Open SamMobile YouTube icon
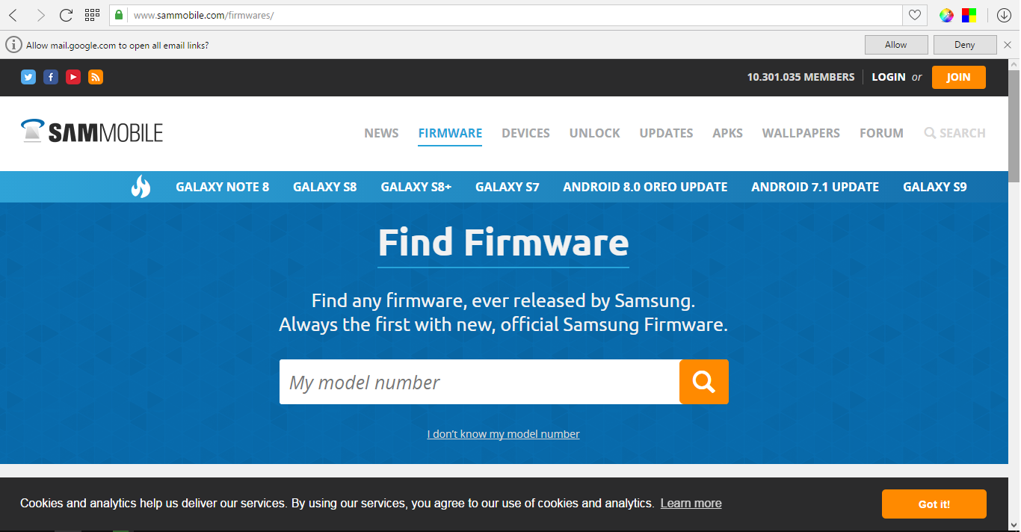 pos(73,77)
